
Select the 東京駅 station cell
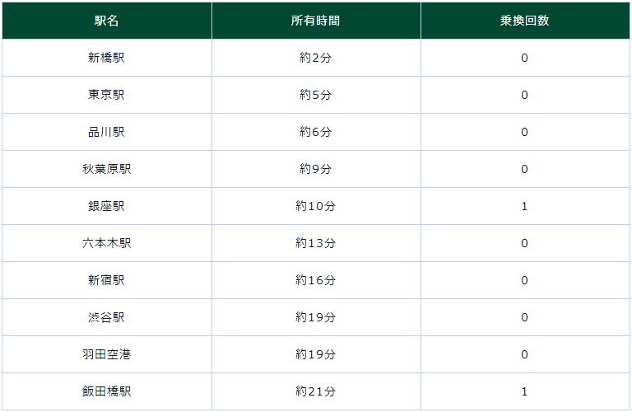point(107,95)
